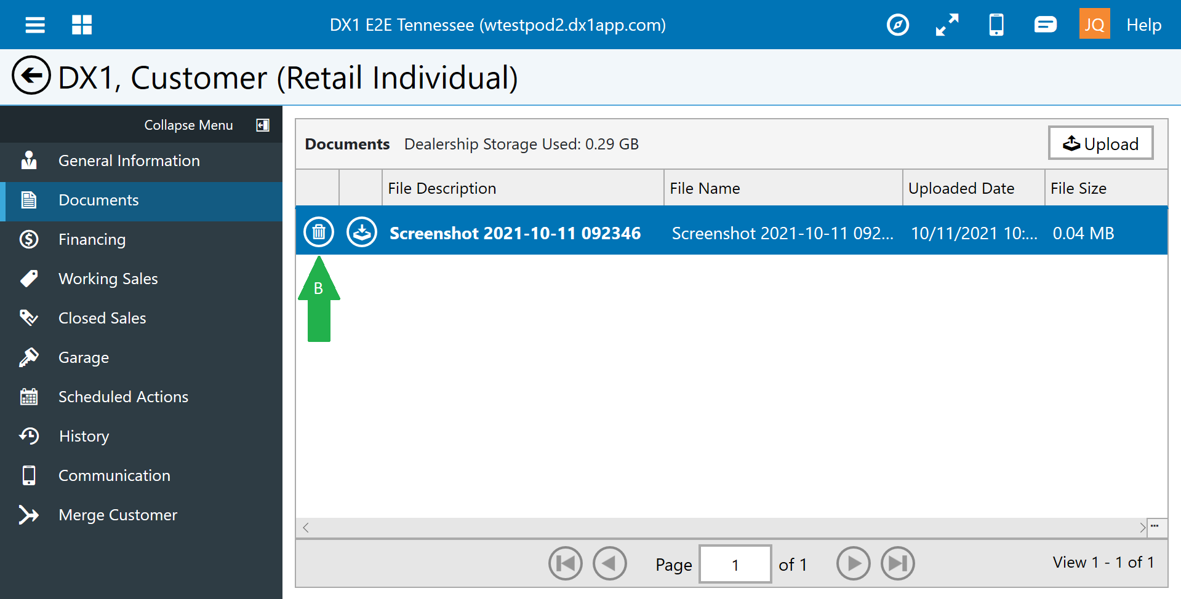Open the Financing section
The height and width of the screenshot is (599, 1181).
142,240
